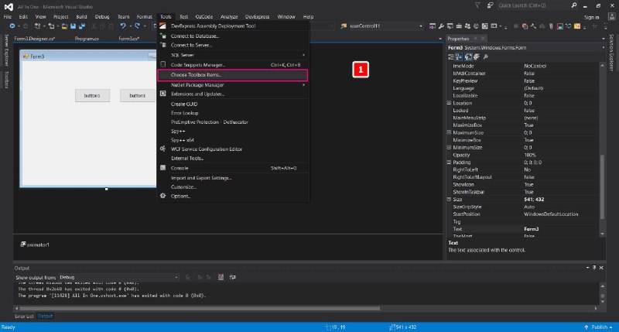
Task: Click the Undo arrow icon
Action: point(123,26)
